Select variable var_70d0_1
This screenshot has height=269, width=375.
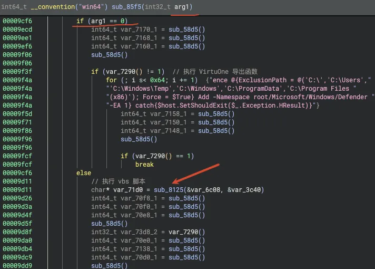139,257
